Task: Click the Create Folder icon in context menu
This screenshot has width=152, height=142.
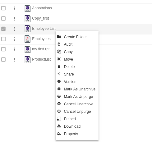Action: (59, 37)
